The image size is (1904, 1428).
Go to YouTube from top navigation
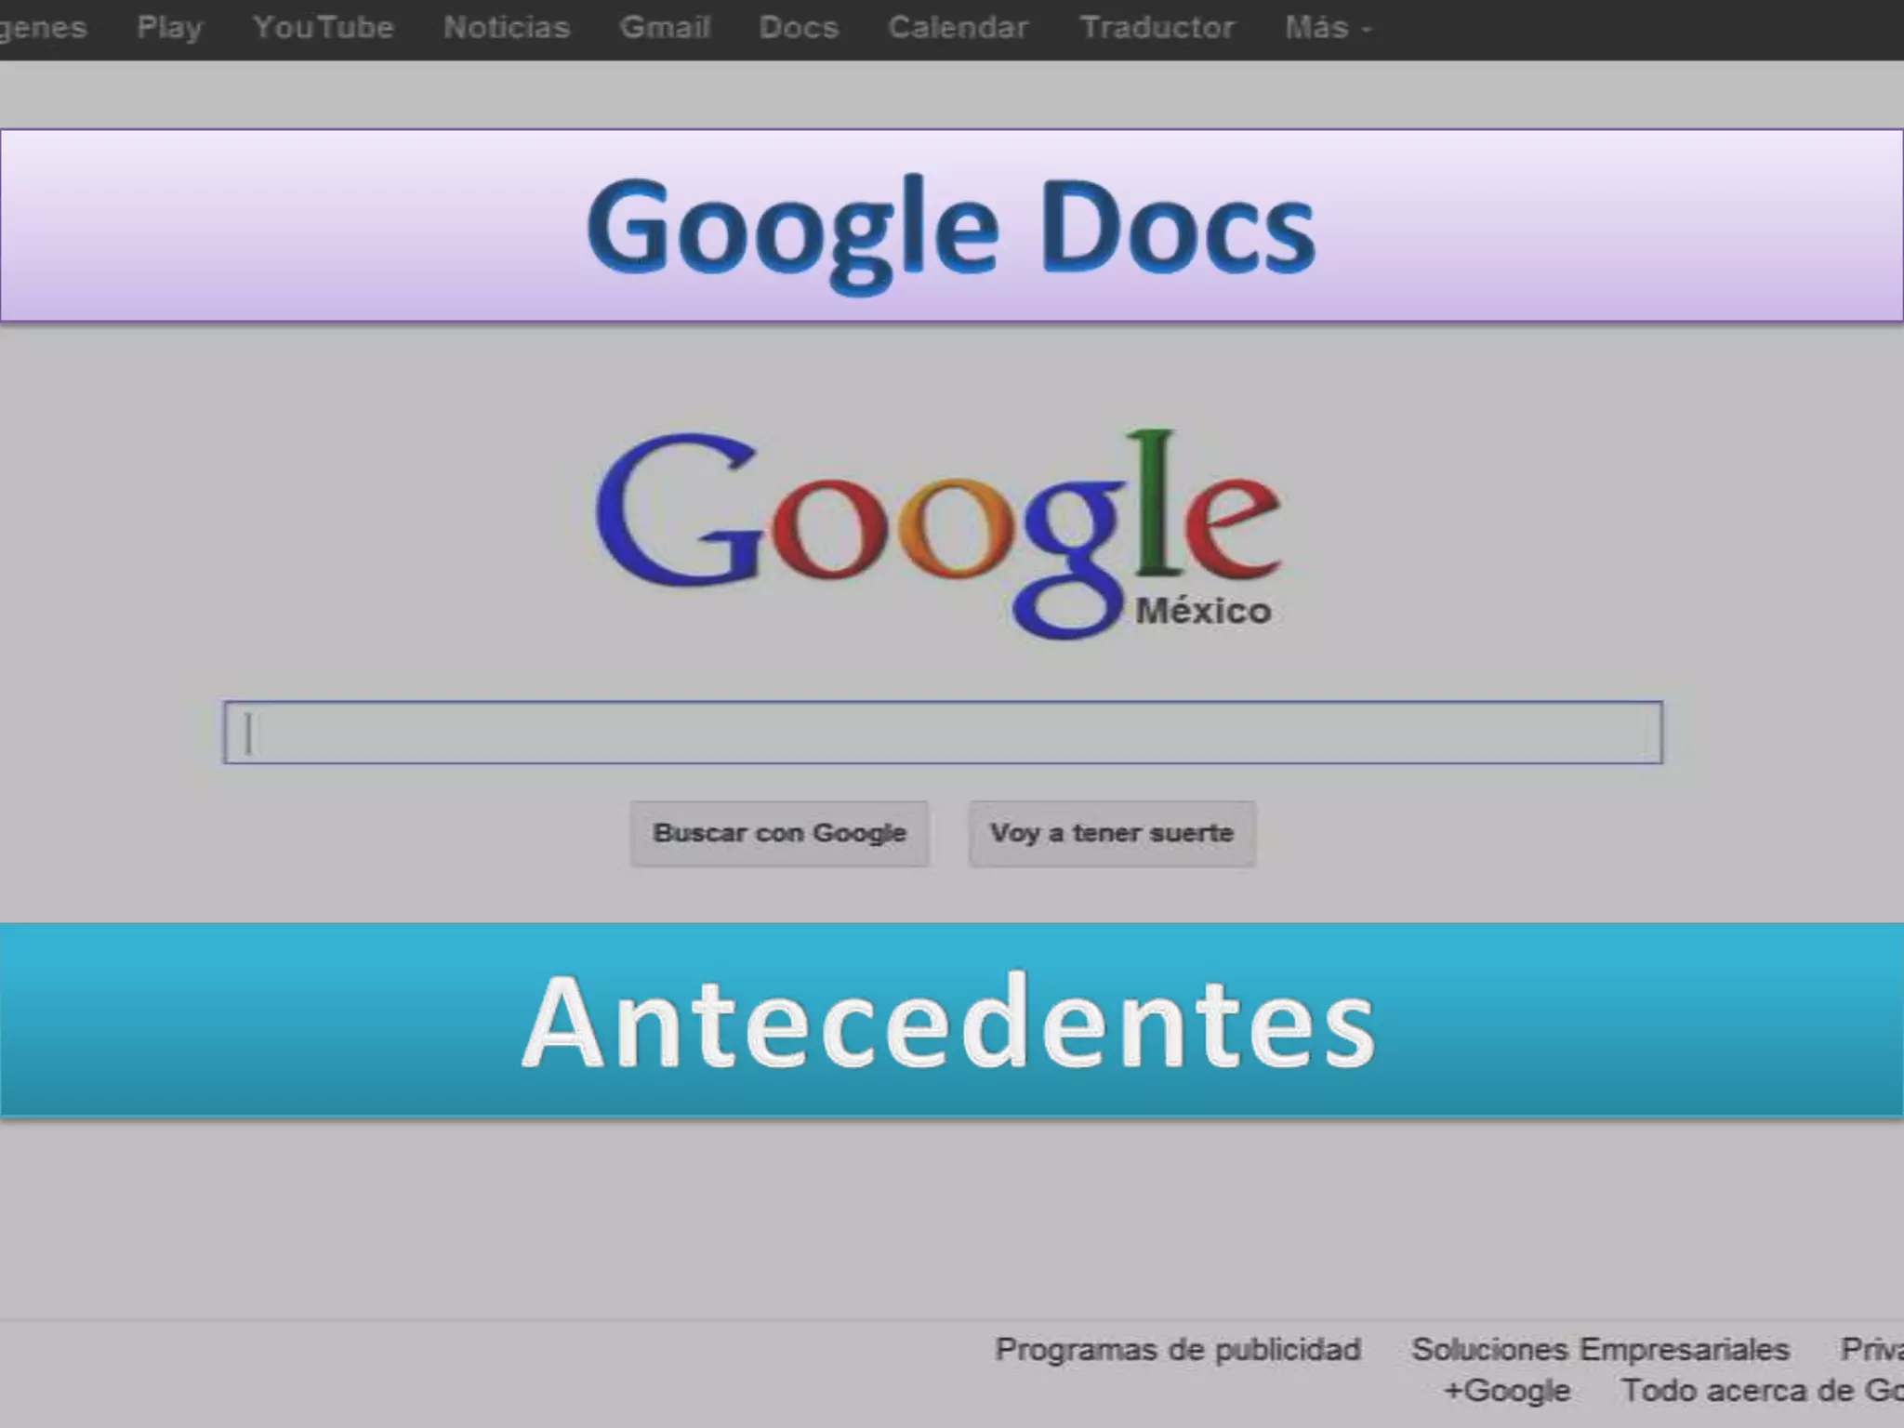(x=324, y=28)
